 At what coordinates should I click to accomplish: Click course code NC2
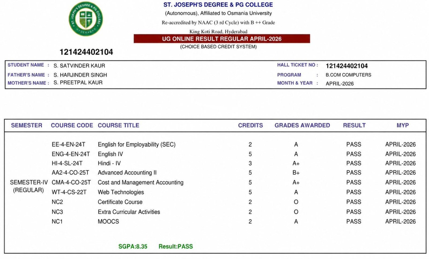57,202
